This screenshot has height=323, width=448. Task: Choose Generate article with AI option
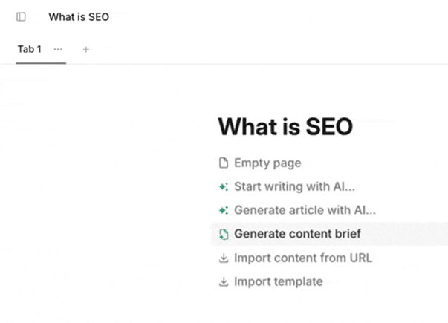tap(305, 210)
